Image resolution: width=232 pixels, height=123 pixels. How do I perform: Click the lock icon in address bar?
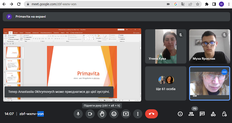pyautogui.click(x=28, y=4)
